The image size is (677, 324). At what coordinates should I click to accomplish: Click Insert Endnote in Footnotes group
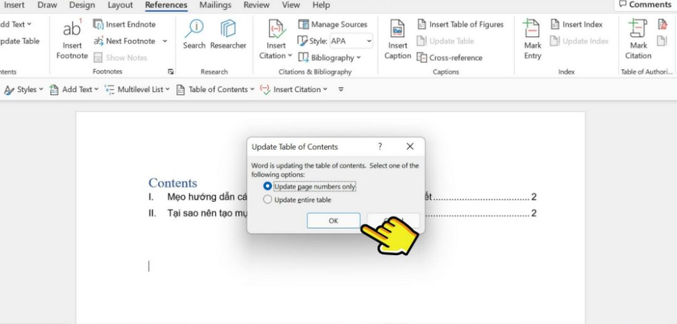[x=124, y=24]
